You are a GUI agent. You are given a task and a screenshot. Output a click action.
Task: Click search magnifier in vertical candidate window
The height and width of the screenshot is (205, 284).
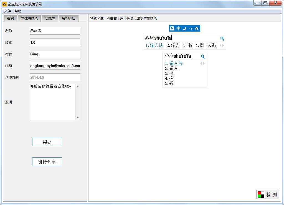click(x=203, y=57)
